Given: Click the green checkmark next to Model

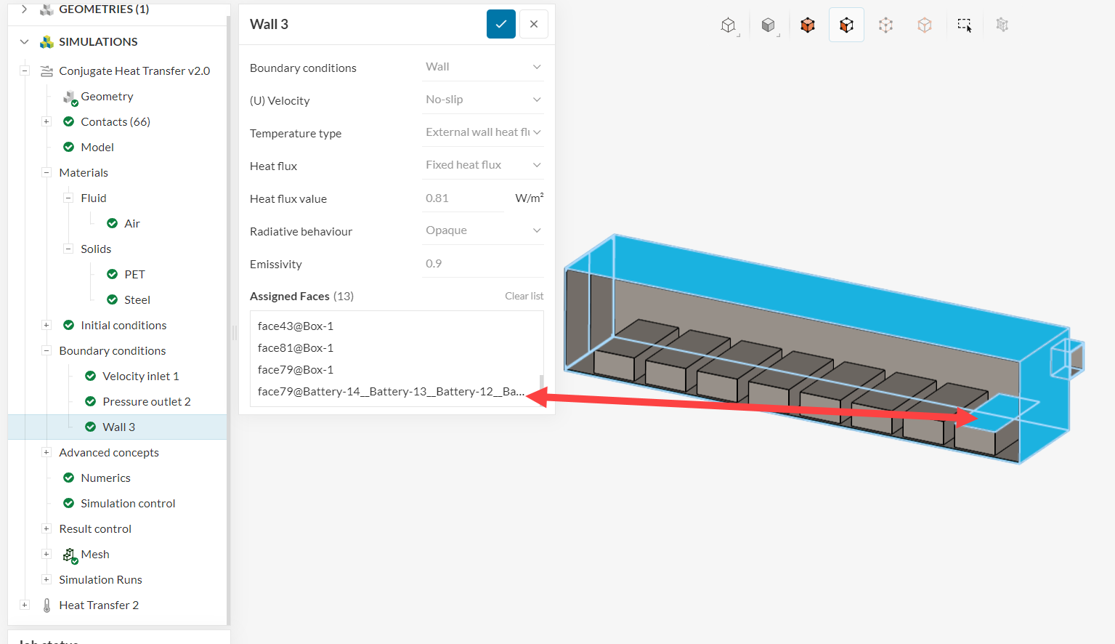Looking at the screenshot, I should [68, 147].
